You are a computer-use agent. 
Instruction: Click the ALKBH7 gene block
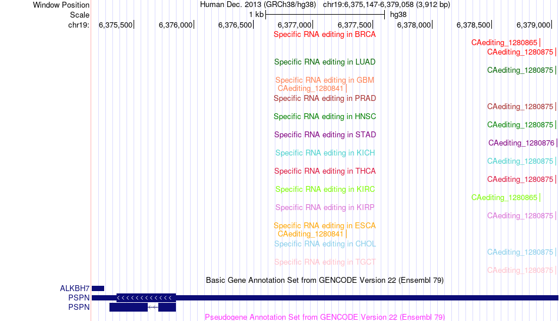(98, 288)
